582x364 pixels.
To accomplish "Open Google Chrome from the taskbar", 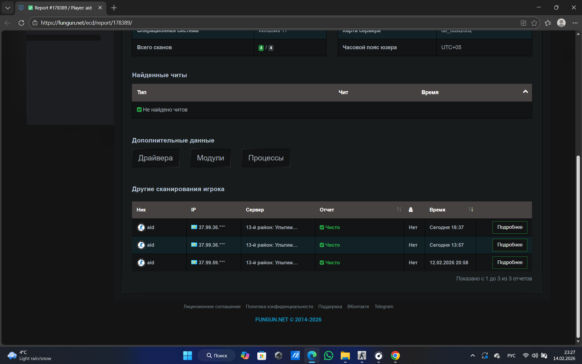I will pyautogui.click(x=395, y=355).
